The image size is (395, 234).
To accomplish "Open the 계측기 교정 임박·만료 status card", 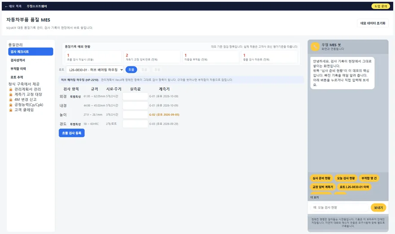I will pyautogui.click(x=152, y=57).
